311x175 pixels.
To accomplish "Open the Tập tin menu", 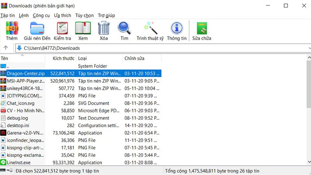I will (x=7, y=16).
